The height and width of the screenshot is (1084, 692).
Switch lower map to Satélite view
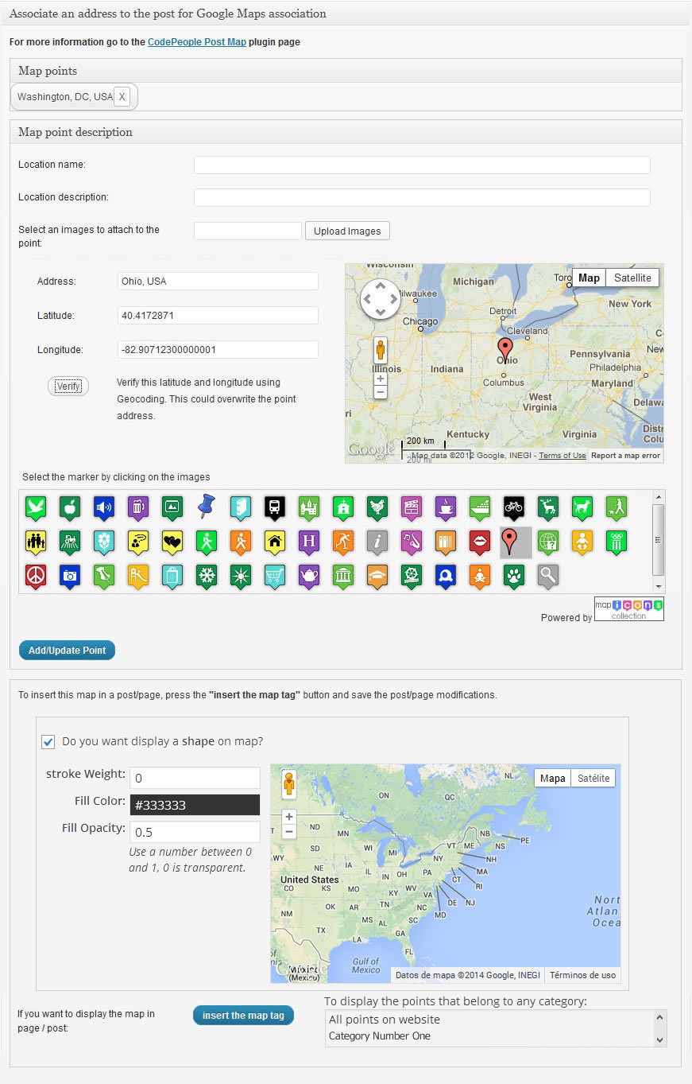pos(593,778)
